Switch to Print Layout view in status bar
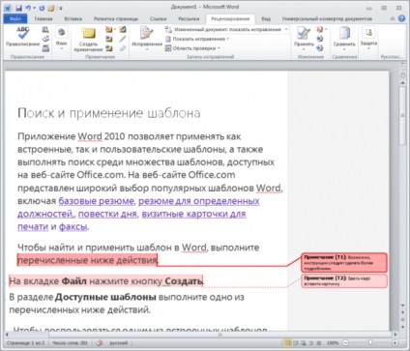 pyautogui.click(x=288, y=343)
